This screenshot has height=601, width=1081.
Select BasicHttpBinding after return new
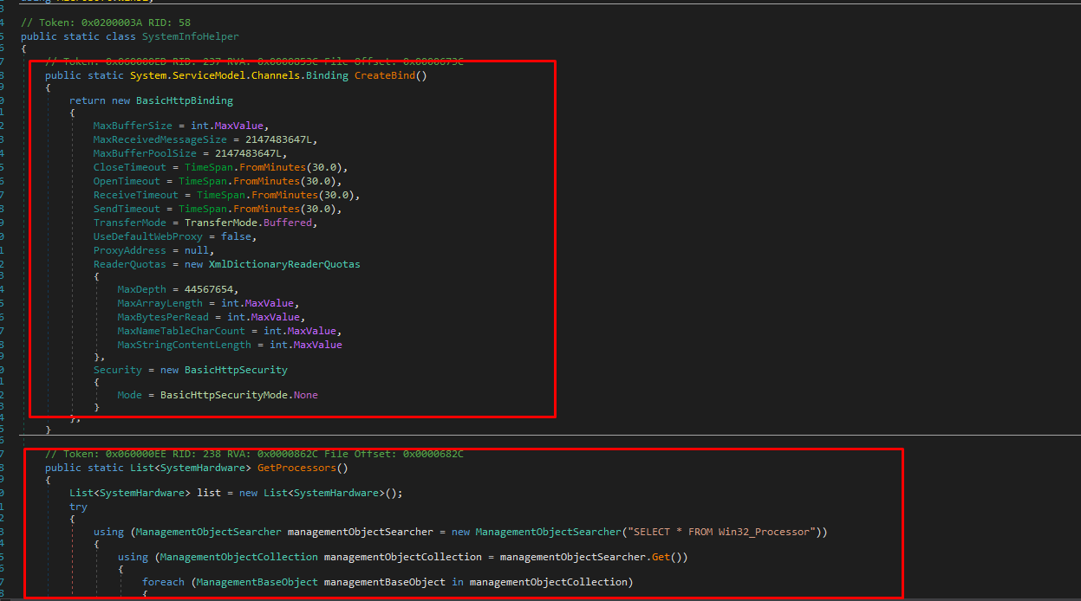(x=185, y=100)
